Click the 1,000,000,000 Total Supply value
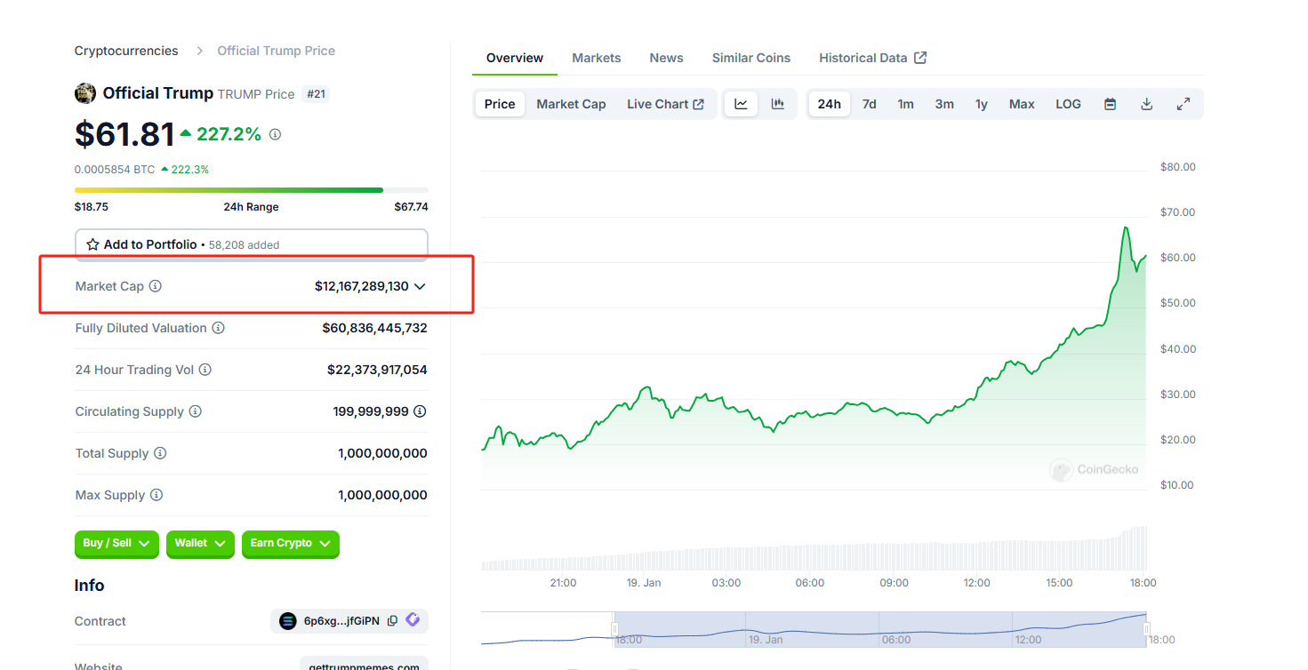The image size is (1308, 670). click(x=382, y=453)
